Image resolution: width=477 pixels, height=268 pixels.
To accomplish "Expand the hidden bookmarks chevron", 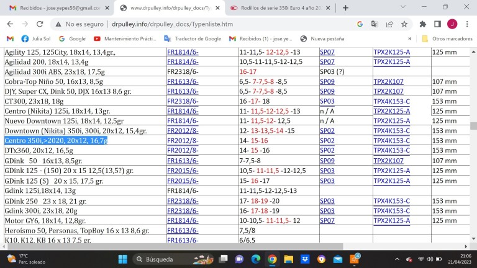I will pos(409,38).
